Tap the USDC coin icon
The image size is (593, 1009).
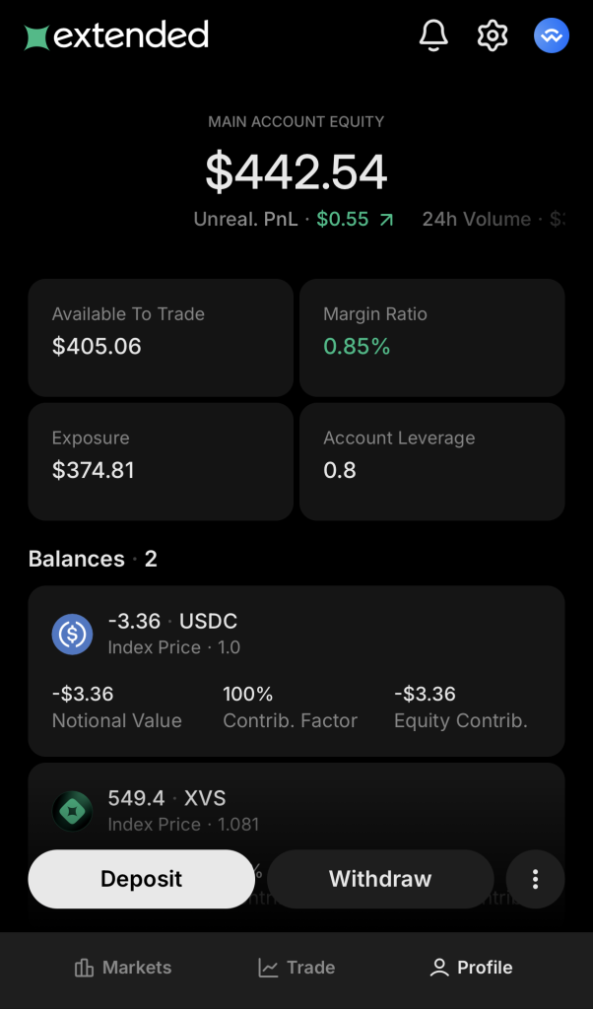pyautogui.click(x=72, y=634)
